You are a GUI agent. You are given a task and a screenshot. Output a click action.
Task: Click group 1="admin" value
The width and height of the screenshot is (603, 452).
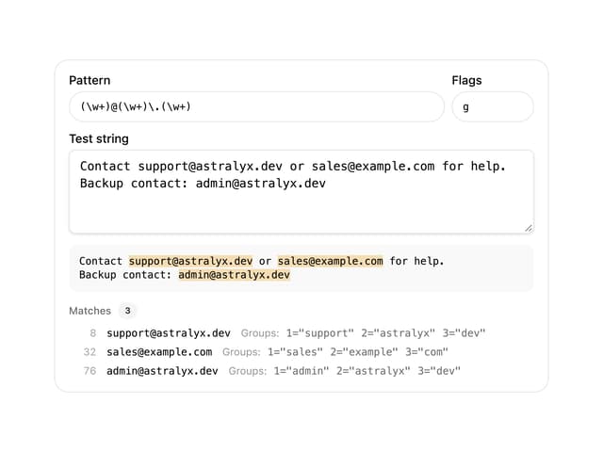tap(301, 371)
